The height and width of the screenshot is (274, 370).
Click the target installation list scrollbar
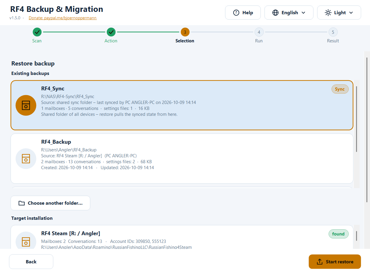point(356,236)
